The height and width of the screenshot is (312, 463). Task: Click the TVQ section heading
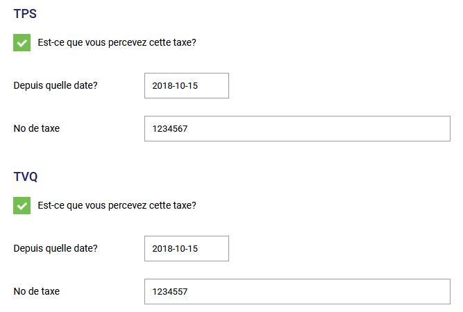pos(26,177)
